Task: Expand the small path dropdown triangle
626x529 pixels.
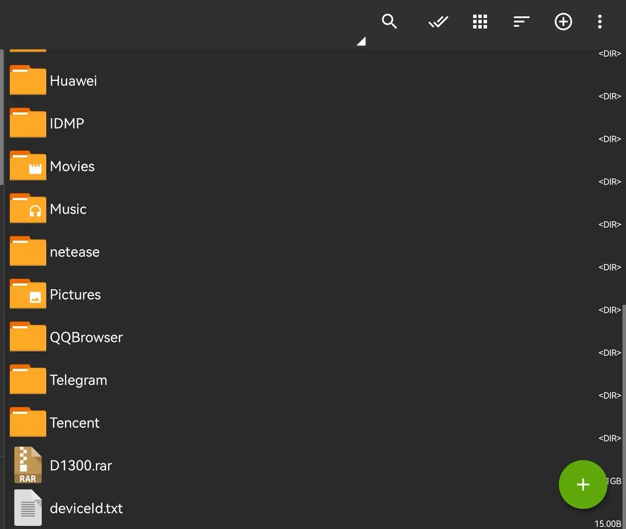Action: tap(361, 42)
